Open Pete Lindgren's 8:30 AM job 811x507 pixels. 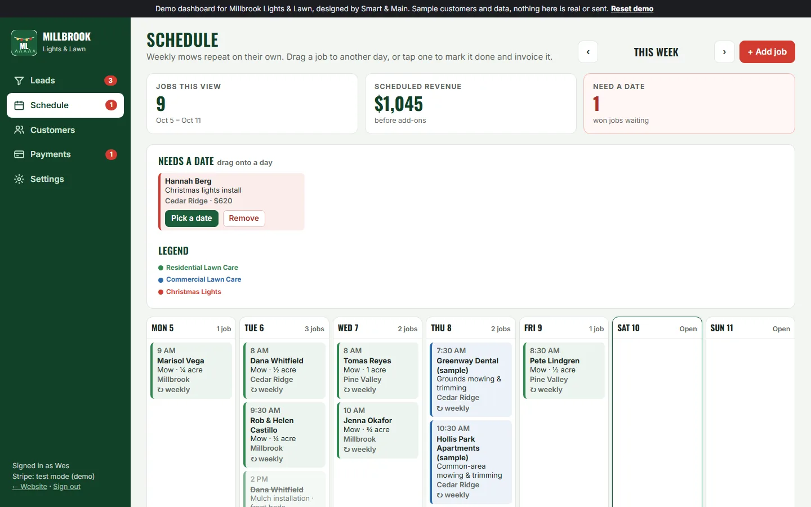pyautogui.click(x=564, y=370)
